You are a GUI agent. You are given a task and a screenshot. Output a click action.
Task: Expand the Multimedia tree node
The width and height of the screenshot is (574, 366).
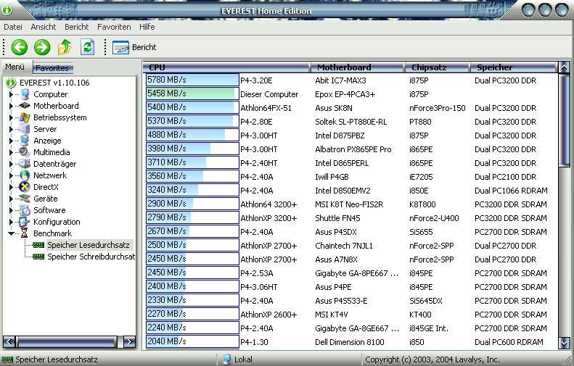(11, 152)
